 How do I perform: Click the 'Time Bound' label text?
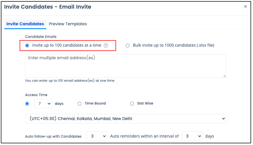pyautogui.click(x=95, y=103)
